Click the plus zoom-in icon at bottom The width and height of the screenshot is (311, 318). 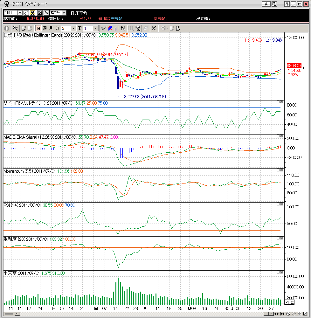tap(288, 314)
